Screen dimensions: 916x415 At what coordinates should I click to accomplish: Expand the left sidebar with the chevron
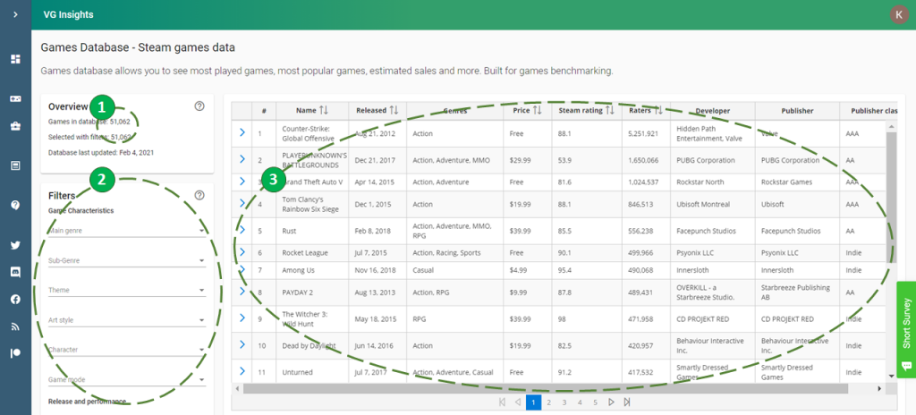(x=15, y=14)
